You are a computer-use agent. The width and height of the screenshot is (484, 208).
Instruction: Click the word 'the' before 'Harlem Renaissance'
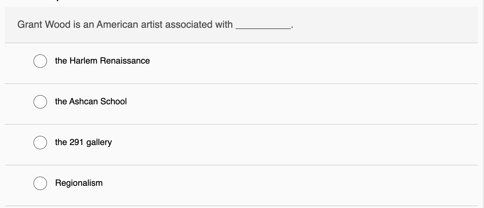coord(61,61)
